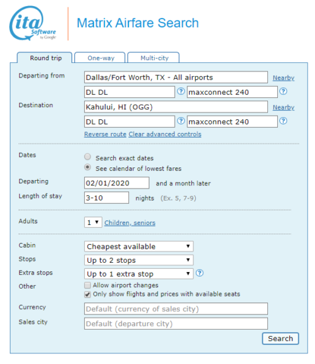Switch to the One-way tab
The width and height of the screenshot is (315, 364).
101,58
